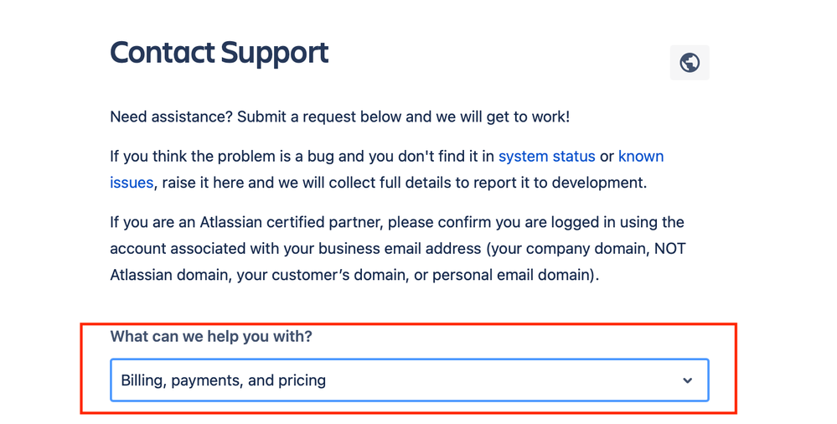
Task: Click the 'personal email domain' text
Action: [x=511, y=275]
